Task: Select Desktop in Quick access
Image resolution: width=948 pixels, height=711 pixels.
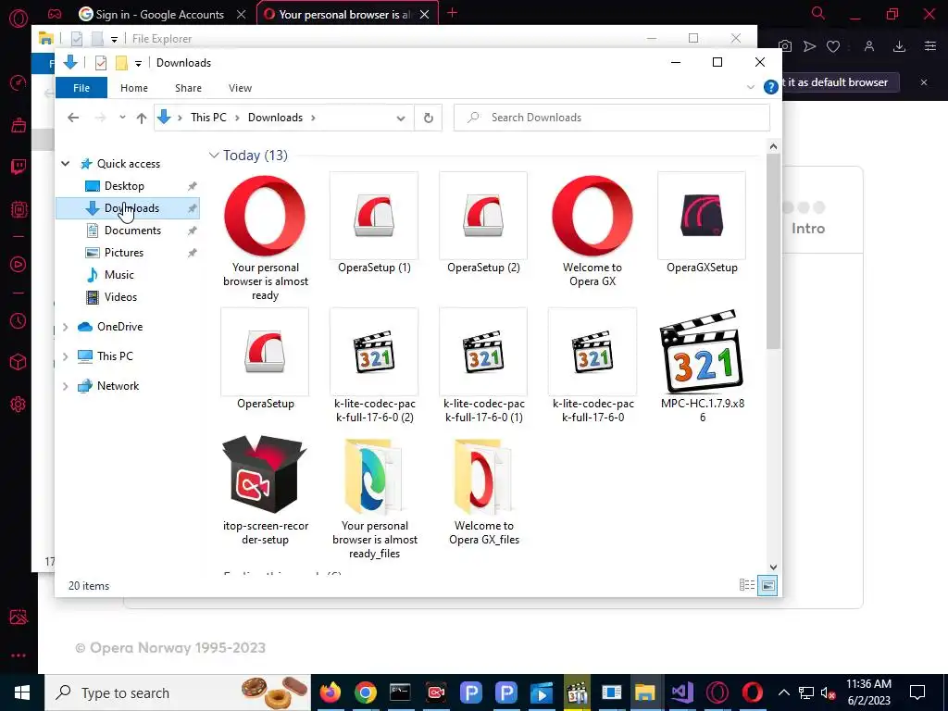Action: pos(124,185)
